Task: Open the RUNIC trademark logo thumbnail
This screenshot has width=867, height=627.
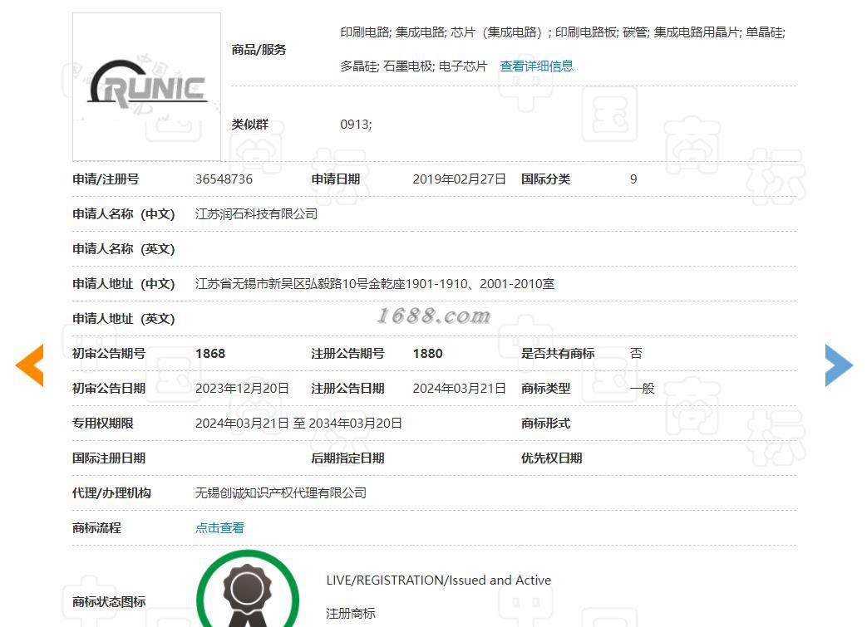Action: pos(146,86)
